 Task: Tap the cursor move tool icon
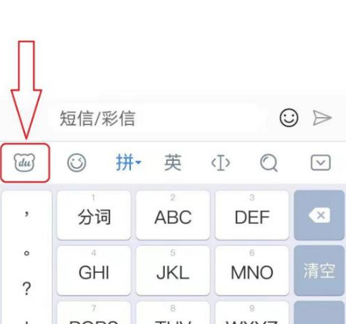pos(220,163)
